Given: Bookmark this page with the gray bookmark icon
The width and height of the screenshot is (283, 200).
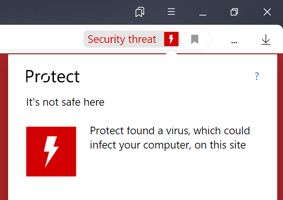Looking at the screenshot, I should pos(195,39).
